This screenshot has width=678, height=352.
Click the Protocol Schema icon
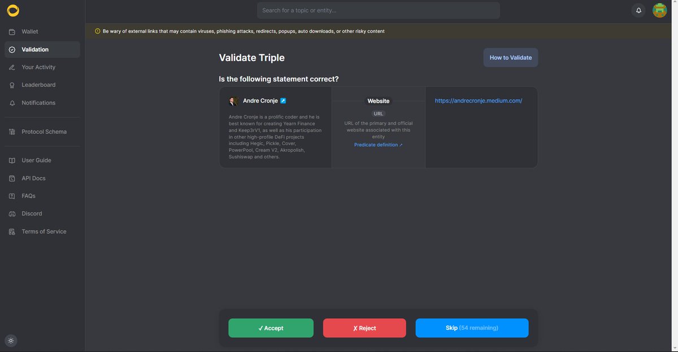[x=12, y=132]
